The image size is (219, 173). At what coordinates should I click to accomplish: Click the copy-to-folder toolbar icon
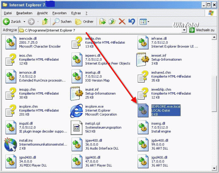coord(112,21)
